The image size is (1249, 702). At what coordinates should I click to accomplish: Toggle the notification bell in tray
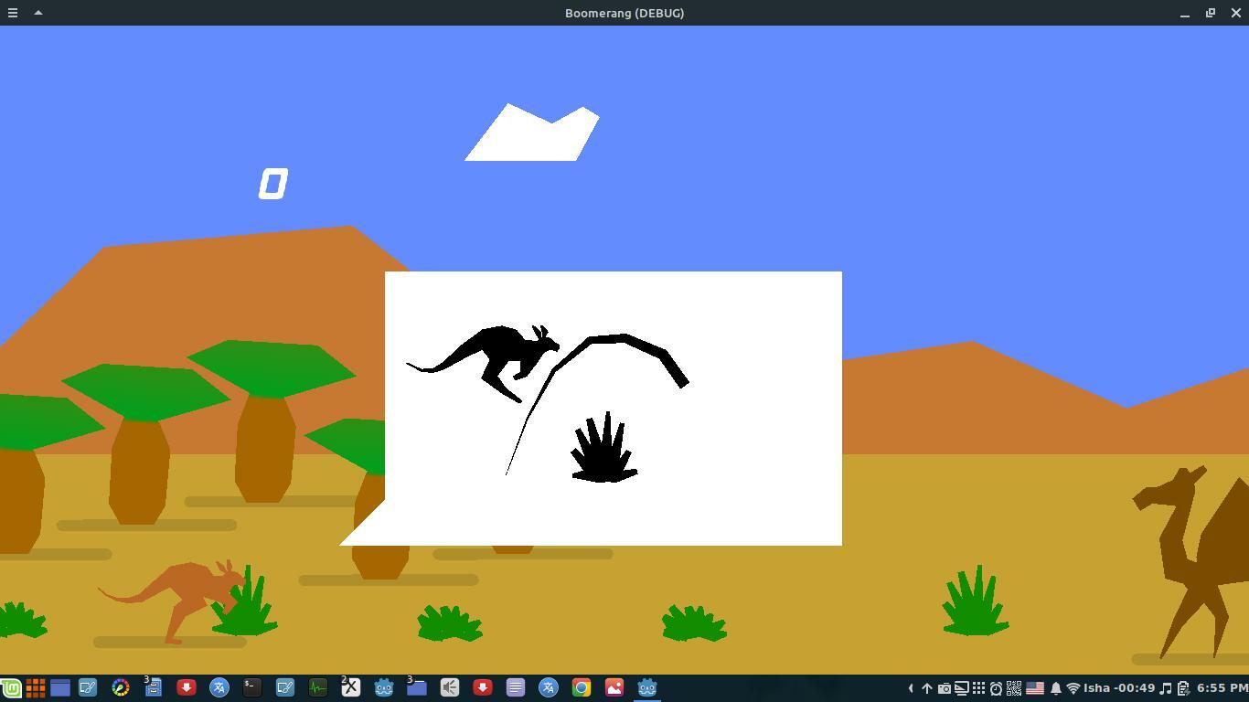(1055, 688)
